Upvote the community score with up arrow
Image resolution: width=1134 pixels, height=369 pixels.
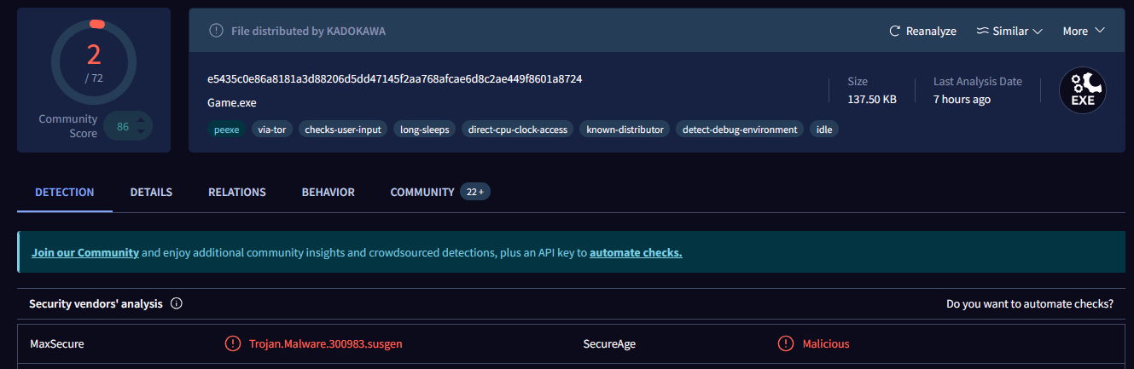(140, 120)
